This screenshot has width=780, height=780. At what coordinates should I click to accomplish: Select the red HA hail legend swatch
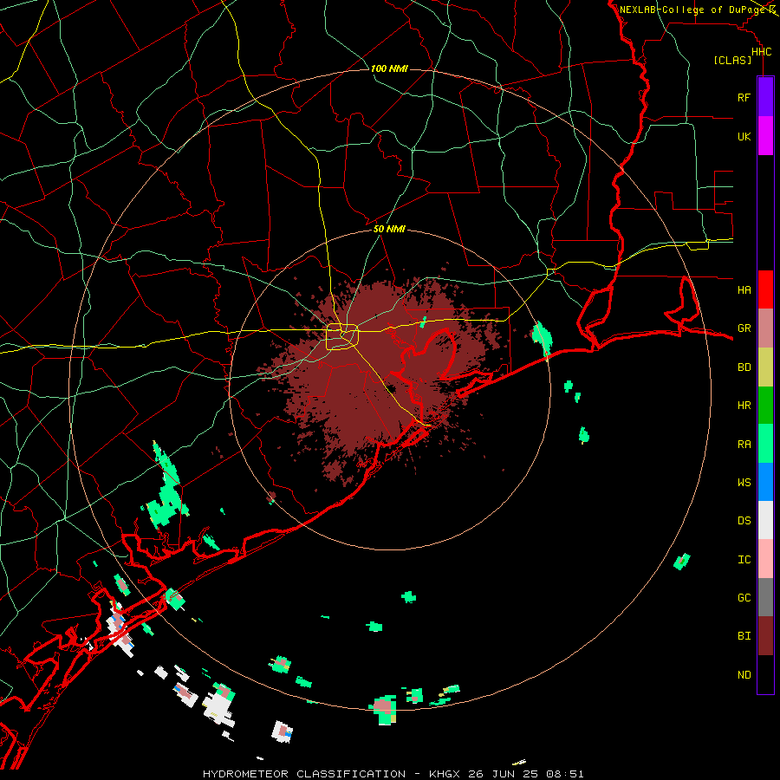click(765, 289)
